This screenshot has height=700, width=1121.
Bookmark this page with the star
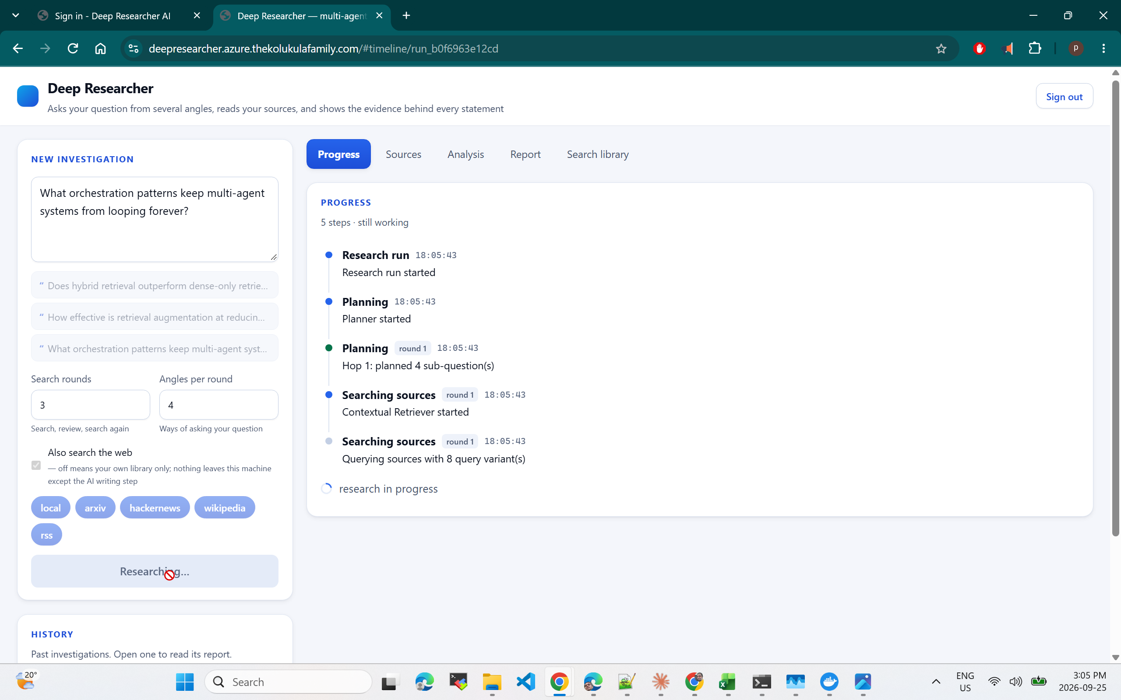click(x=941, y=49)
